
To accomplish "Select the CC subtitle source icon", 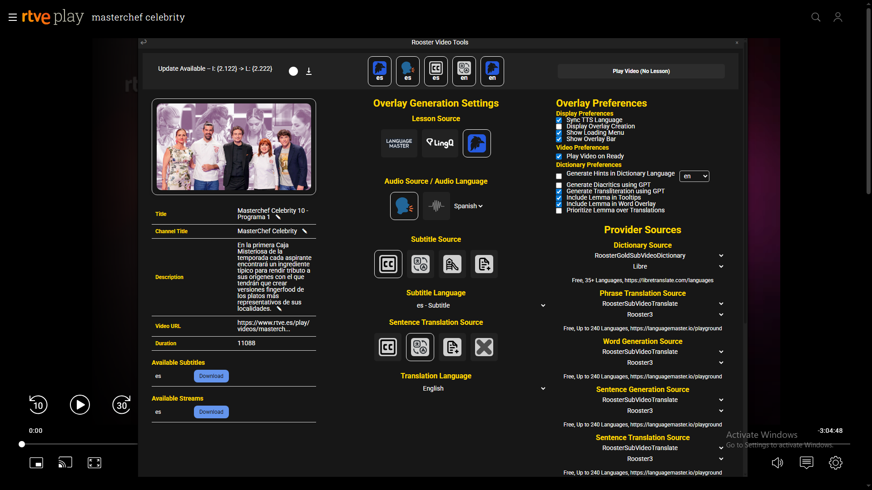I will [x=388, y=264].
